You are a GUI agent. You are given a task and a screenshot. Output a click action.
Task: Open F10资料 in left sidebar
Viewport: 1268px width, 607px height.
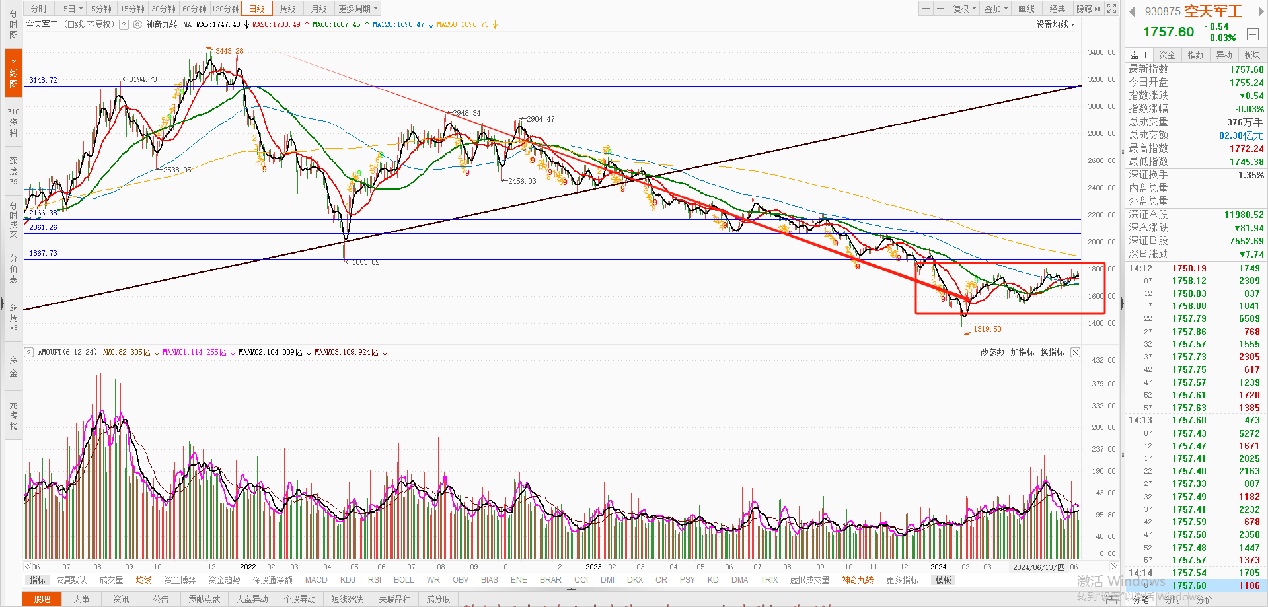[x=13, y=122]
